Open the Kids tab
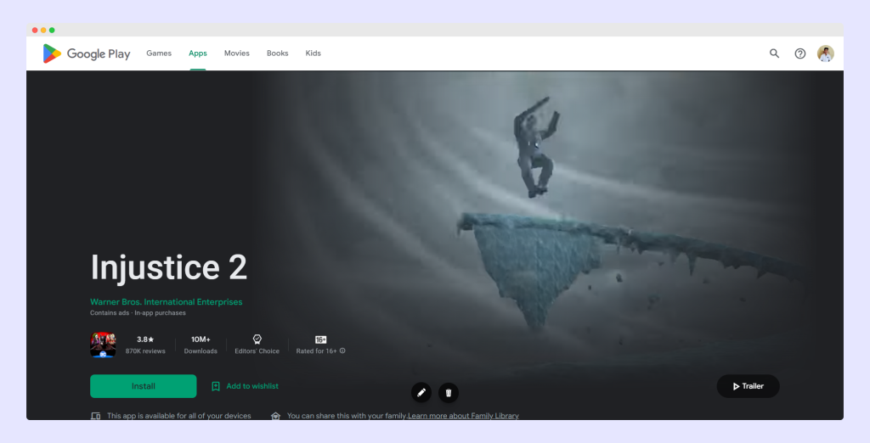Screen dimensions: 870x443 [x=313, y=53]
